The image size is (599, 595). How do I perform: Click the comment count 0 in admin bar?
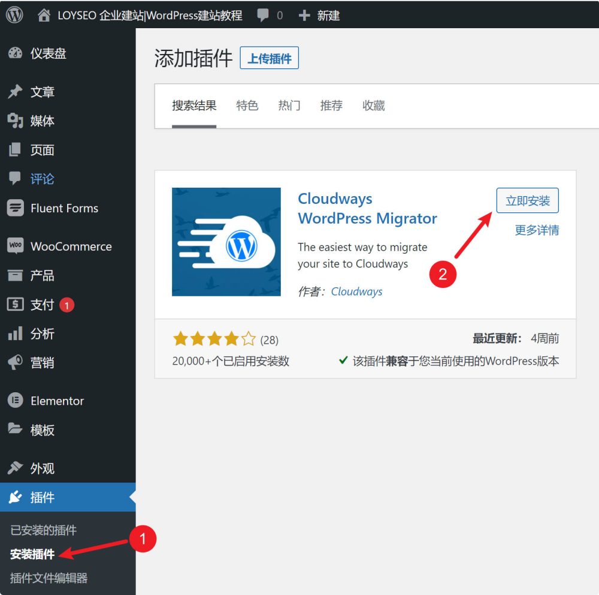pyautogui.click(x=280, y=16)
